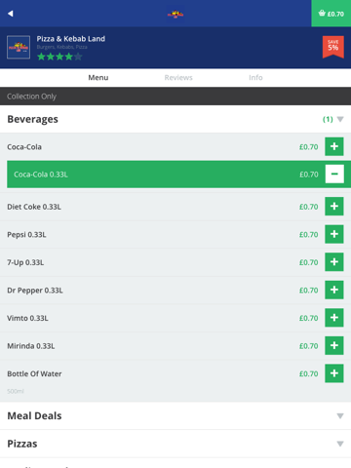Tap the highlighted Coca-Cola 0.33L text

tap(41, 175)
